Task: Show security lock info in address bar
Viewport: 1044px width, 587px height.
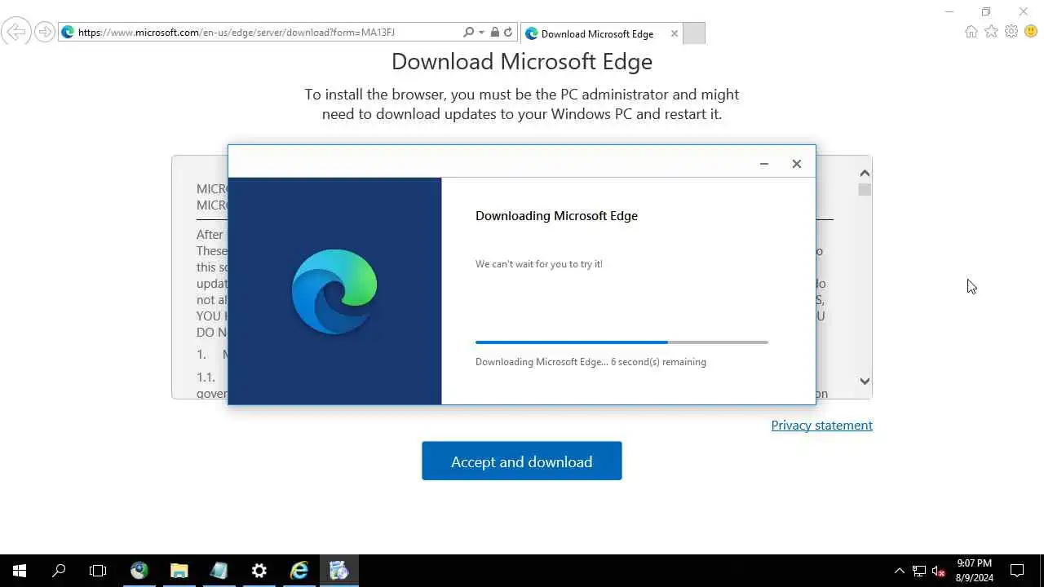Action: click(x=494, y=33)
